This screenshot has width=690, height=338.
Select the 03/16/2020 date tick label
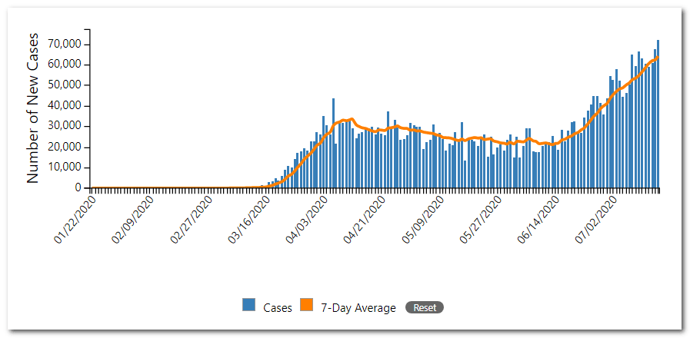click(249, 220)
